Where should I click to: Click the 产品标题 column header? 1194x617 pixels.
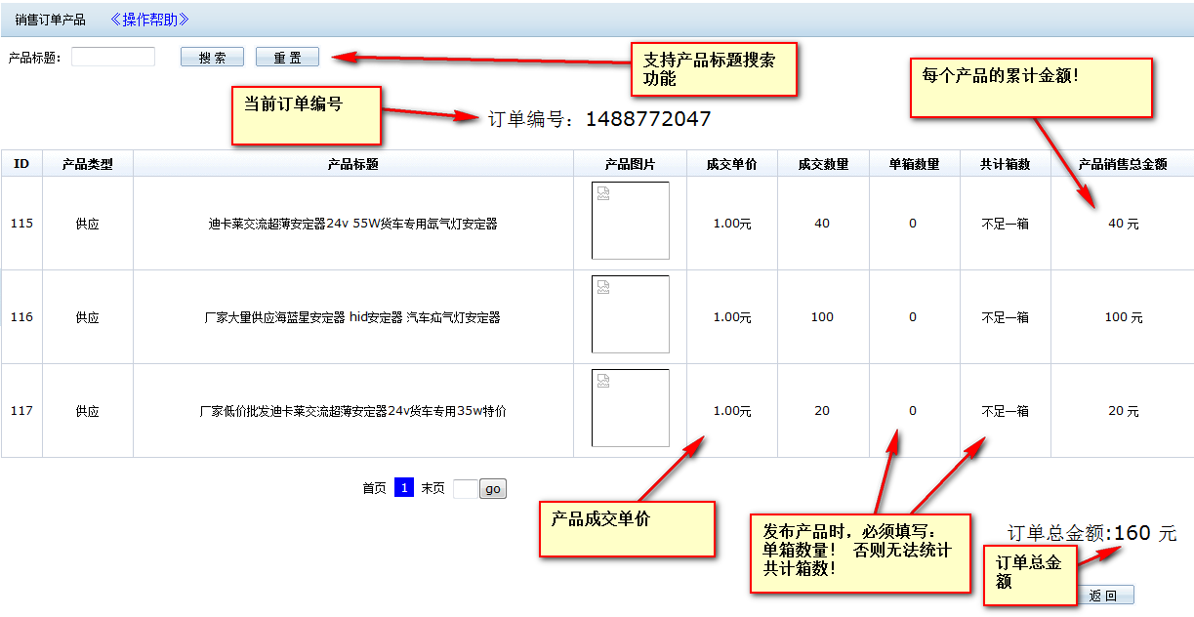[x=352, y=164]
